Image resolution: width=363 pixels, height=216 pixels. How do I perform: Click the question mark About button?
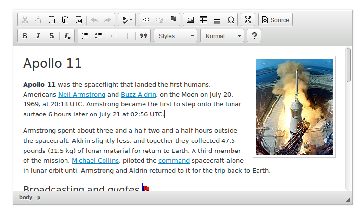coord(254,36)
